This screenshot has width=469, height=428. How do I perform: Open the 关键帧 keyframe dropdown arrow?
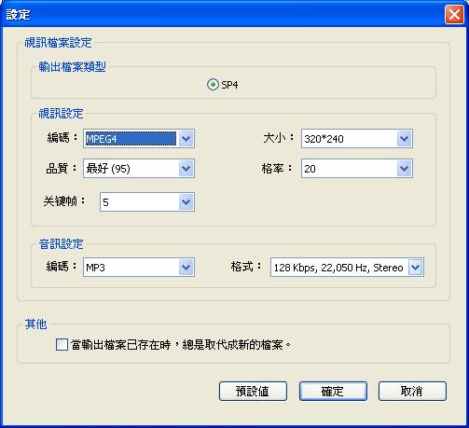coord(186,202)
